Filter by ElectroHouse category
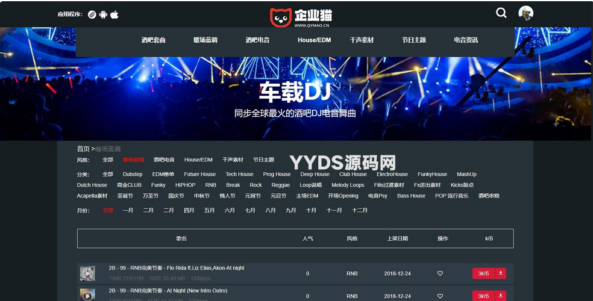 [392, 174]
